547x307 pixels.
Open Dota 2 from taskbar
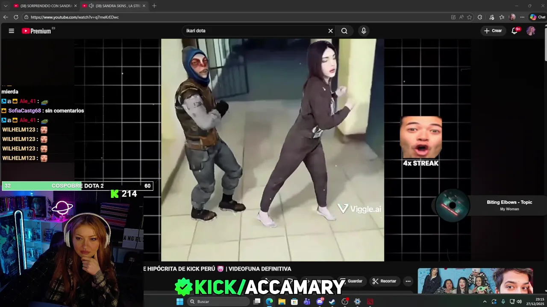click(x=370, y=301)
